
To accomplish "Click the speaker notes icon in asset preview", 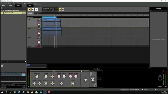I will 2,66.
